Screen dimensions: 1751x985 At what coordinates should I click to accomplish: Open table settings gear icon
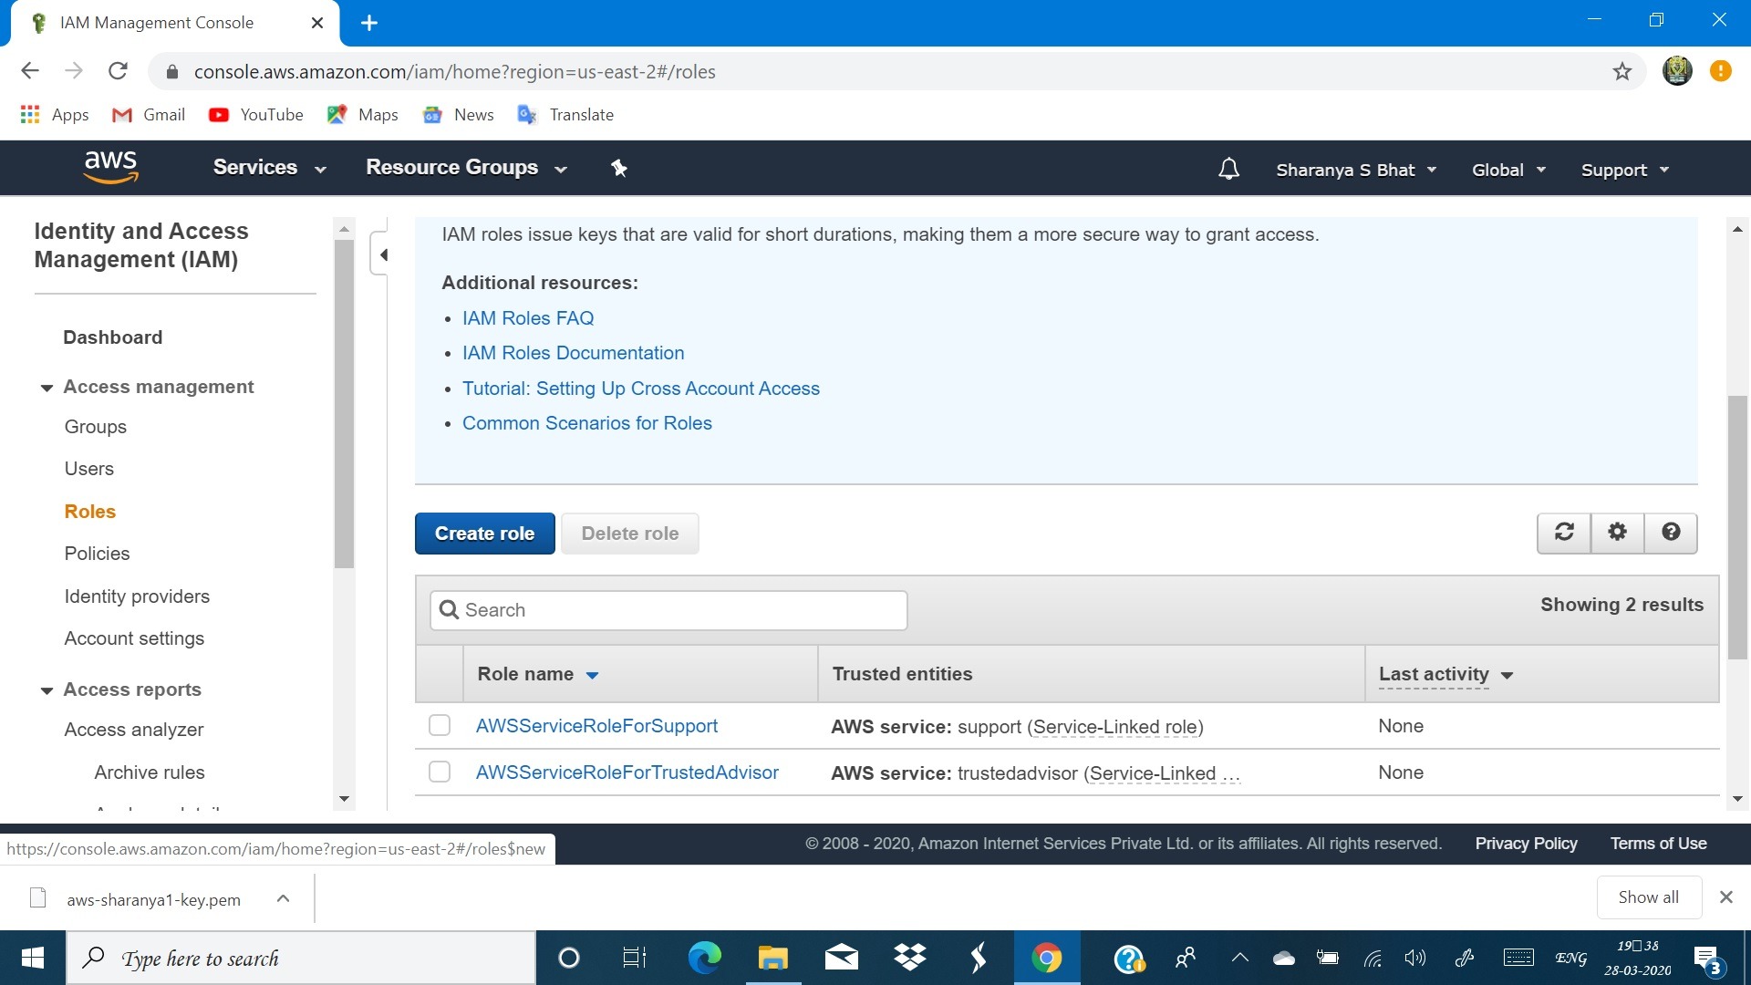point(1617,532)
